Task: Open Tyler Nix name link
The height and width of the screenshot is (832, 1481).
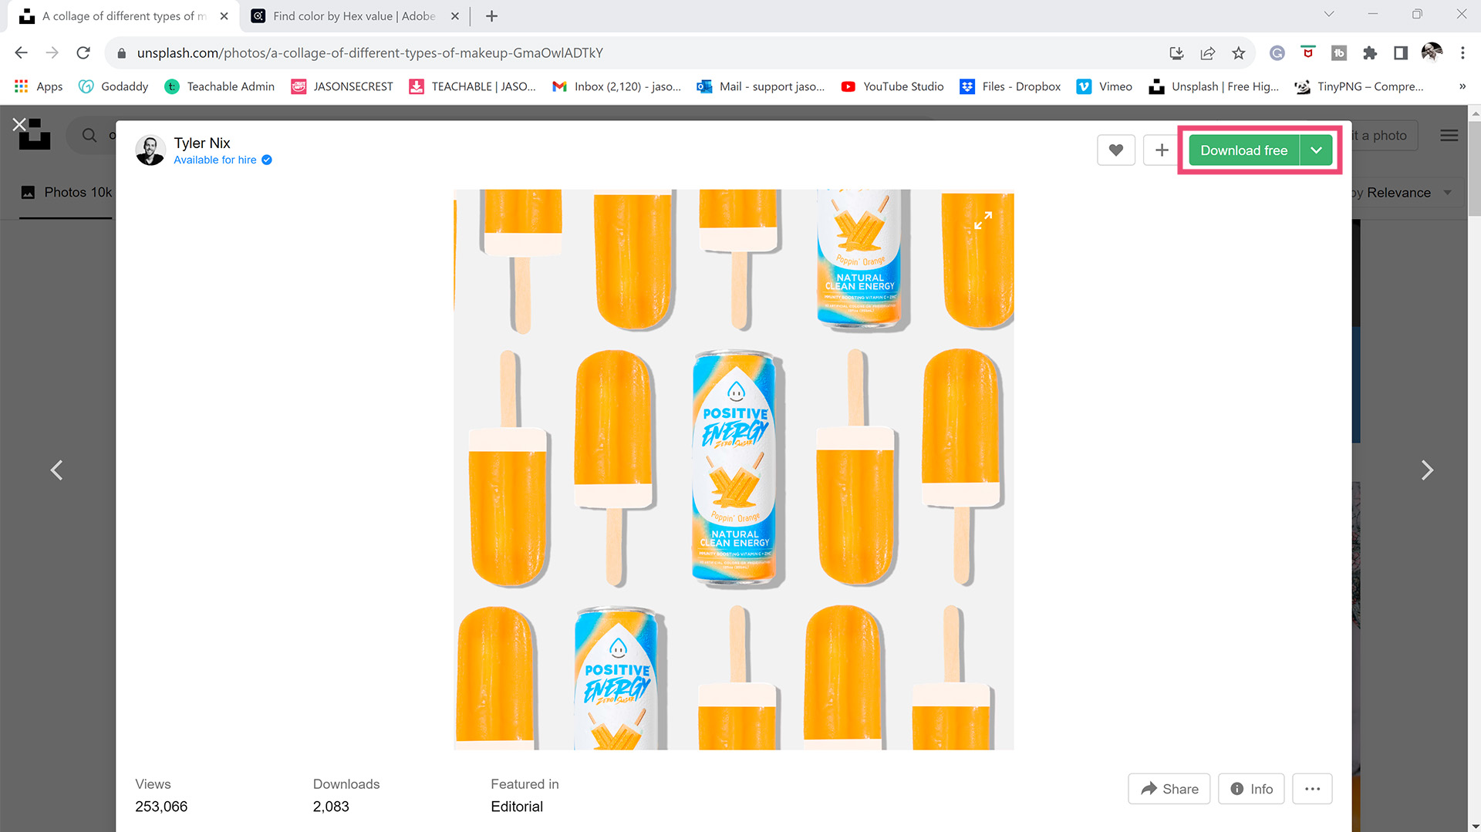Action: 202,143
